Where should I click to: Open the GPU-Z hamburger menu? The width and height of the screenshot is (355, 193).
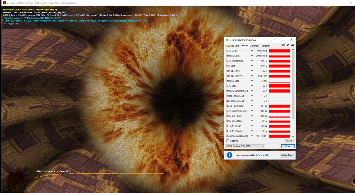click(x=293, y=45)
